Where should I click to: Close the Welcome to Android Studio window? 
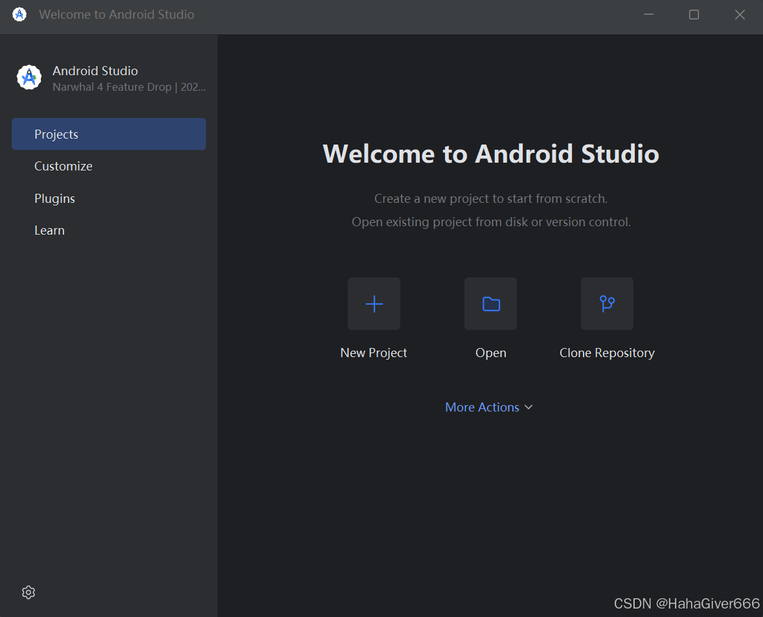click(x=740, y=15)
